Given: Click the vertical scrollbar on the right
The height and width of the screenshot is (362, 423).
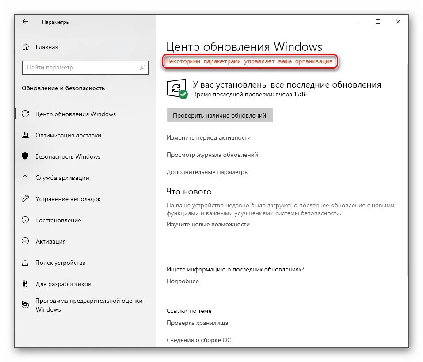Looking at the screenshot, I should tap(407, 170).
